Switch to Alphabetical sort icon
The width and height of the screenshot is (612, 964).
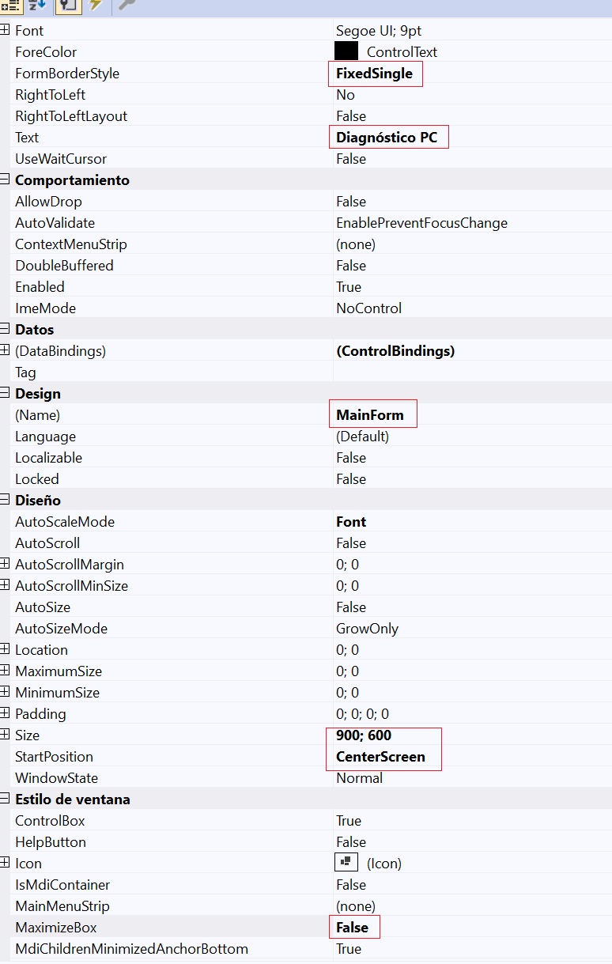pos(37,5)
